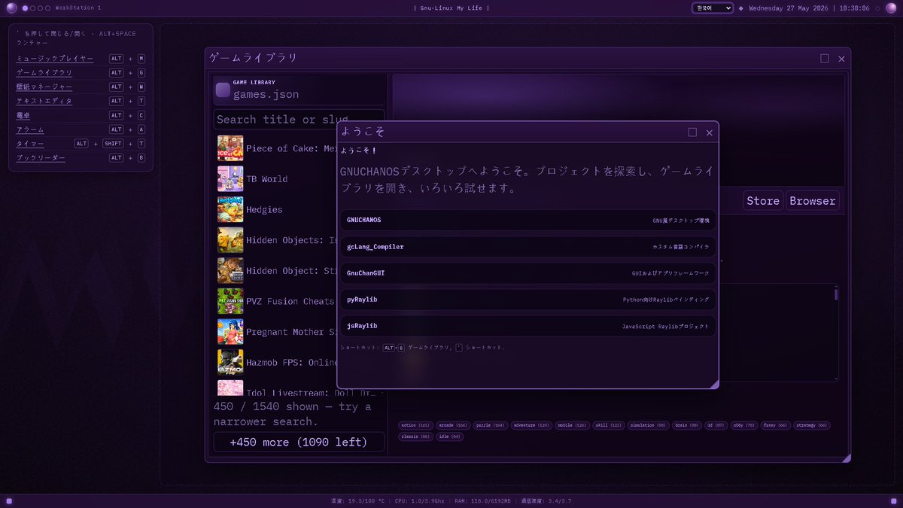Filter by puzzle (164) tag
Image resolution: width=903 pixels, height=508 pixels.
coord(490,425)
